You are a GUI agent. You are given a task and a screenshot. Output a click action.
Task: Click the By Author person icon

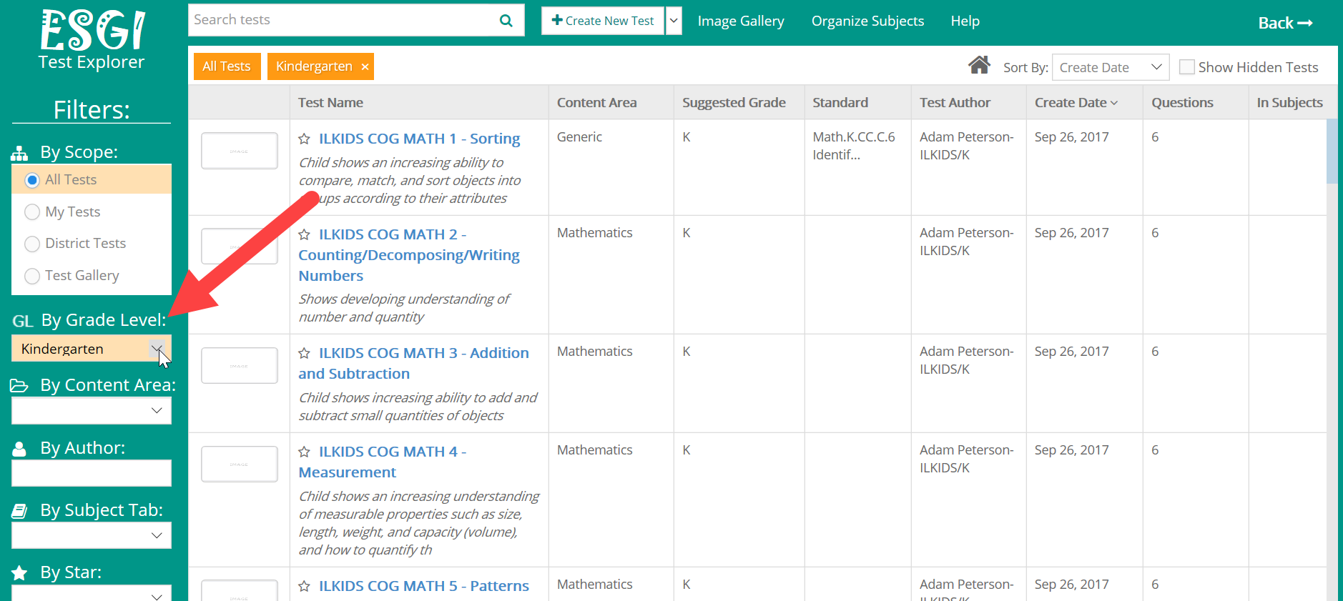[19, 449]
